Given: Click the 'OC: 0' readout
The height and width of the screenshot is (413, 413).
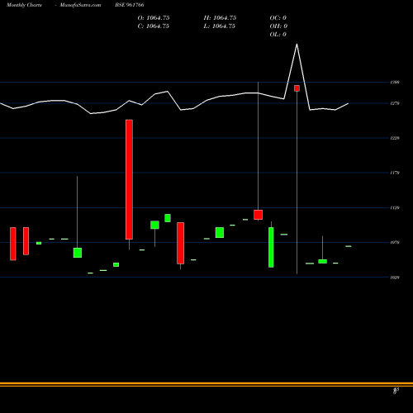Looking at the screenshot, I should [278, 18].
